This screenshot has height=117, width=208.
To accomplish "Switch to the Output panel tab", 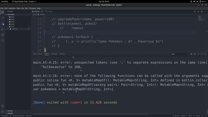I will point(47,54).
